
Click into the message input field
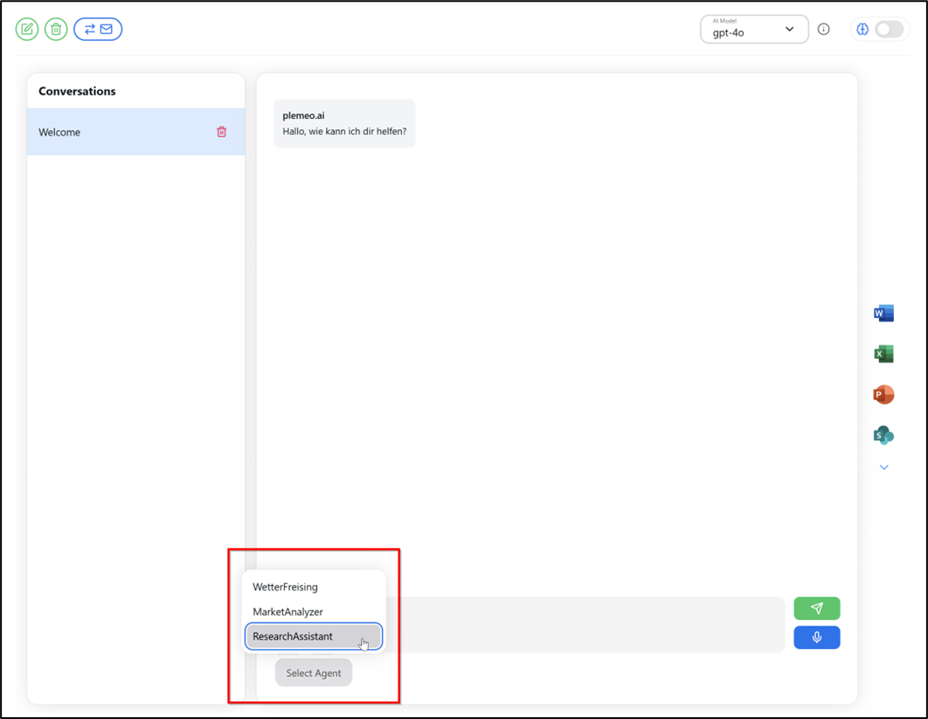585,624
